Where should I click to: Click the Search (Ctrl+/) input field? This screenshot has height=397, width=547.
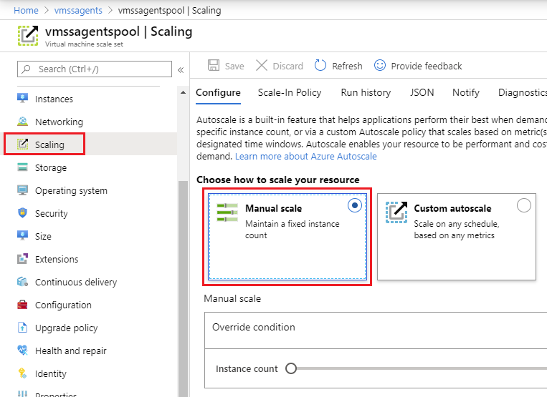(95, 69)
